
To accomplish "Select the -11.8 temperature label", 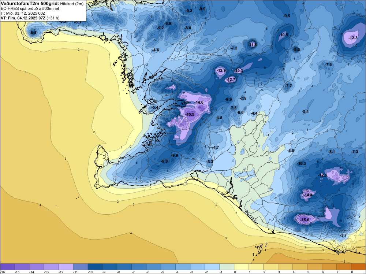I will [x=252, y=45].
